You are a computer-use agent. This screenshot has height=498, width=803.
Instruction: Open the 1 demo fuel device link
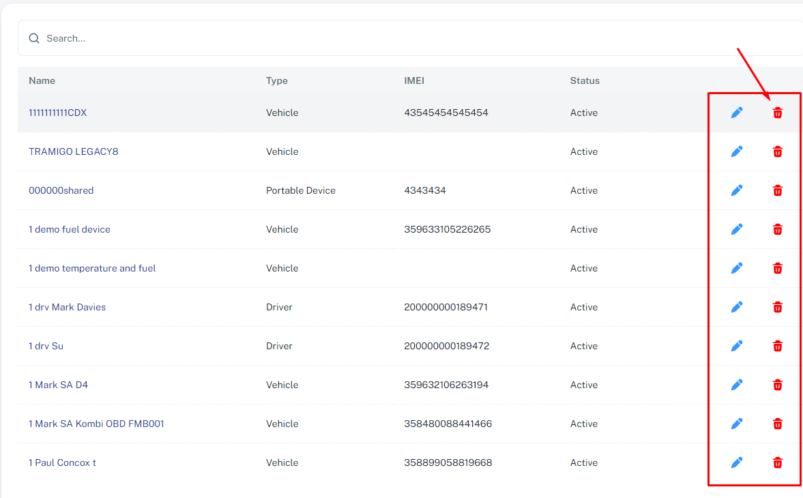click(x=69, y=229)
